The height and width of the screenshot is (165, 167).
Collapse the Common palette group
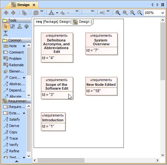[x=17, y=40]
